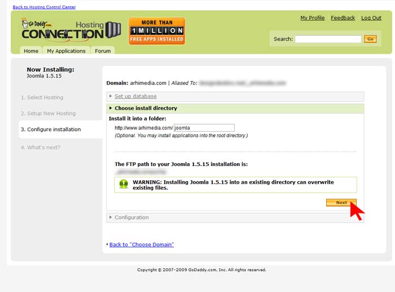The width and height of the screenshot is (395, 292).
Task: Focus the Search input field
Action: (x=328, y=39)
